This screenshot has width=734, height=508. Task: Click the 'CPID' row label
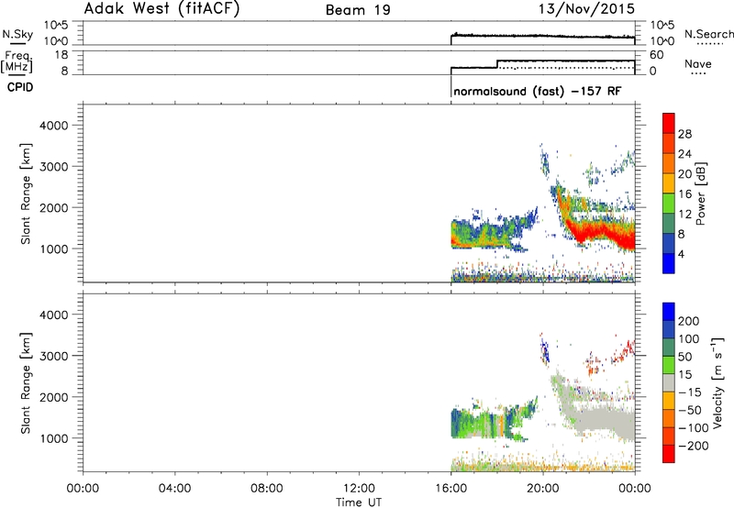tap(20, 87)
